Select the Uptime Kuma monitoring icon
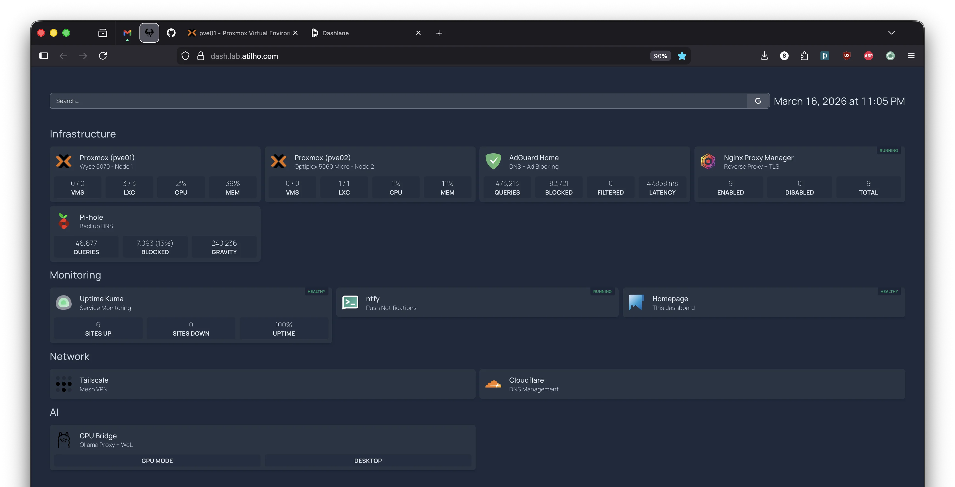955x487 pixels. [x=64, y=303]
